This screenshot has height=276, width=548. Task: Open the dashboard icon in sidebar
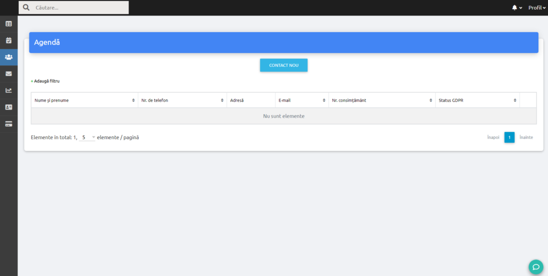point(9,24)
